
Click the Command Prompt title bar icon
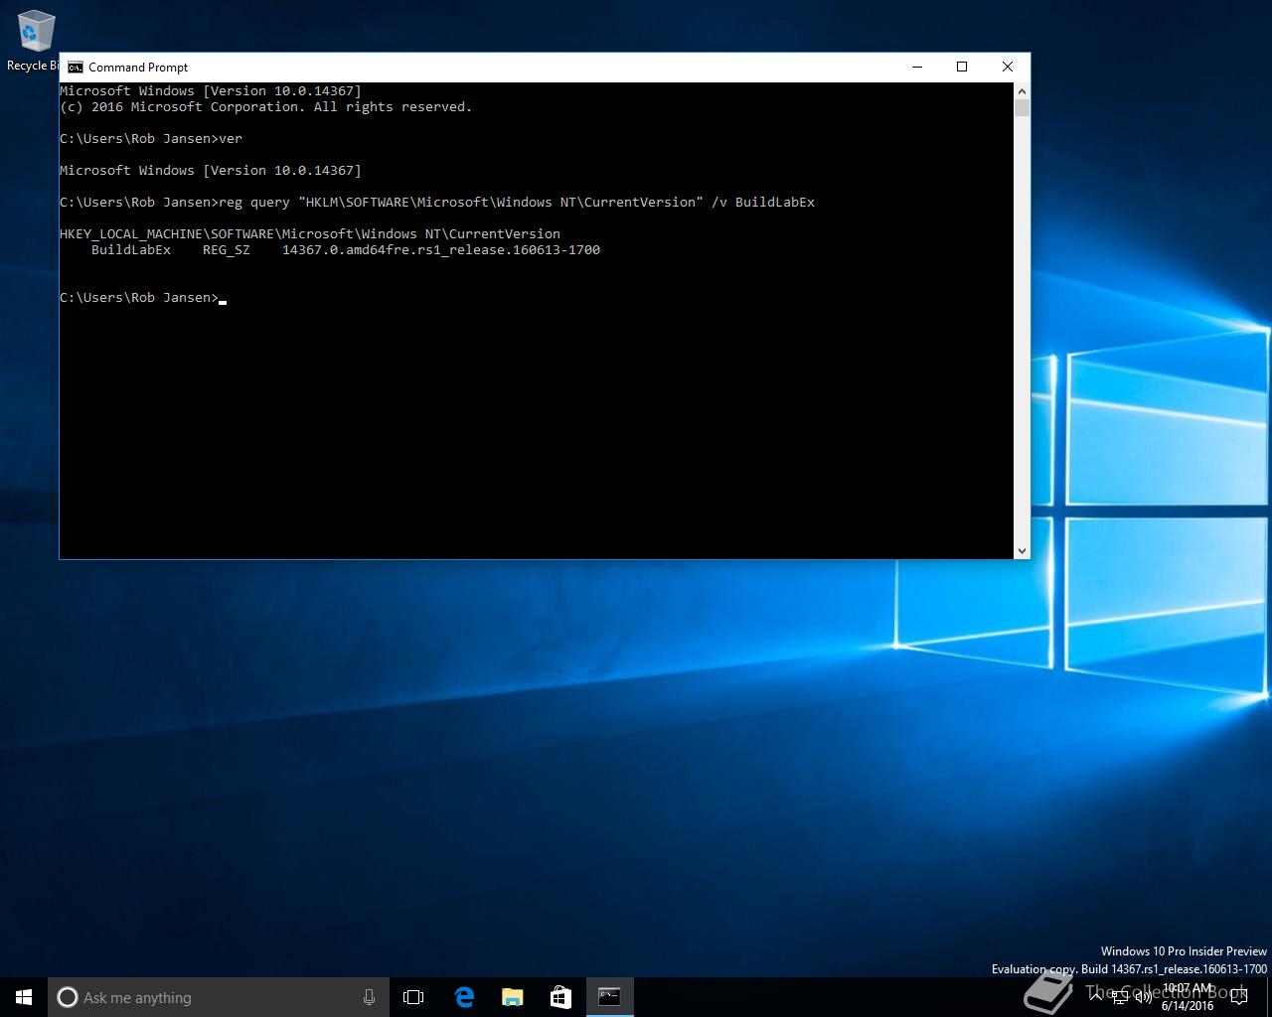[76, 68]
